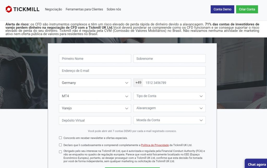This screenshot has width=267, height=168.
Task: Check the newsletter and special offers checkbox
Action: (60, 138)
